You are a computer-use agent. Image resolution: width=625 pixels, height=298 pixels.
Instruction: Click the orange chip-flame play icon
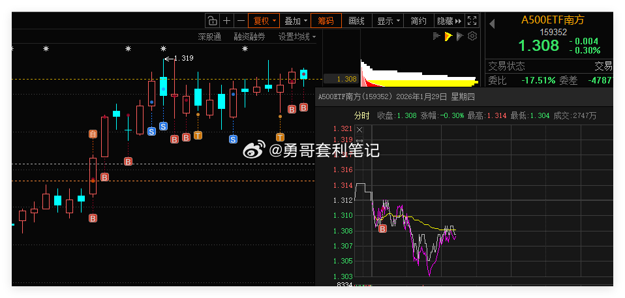tap(448, 37)
